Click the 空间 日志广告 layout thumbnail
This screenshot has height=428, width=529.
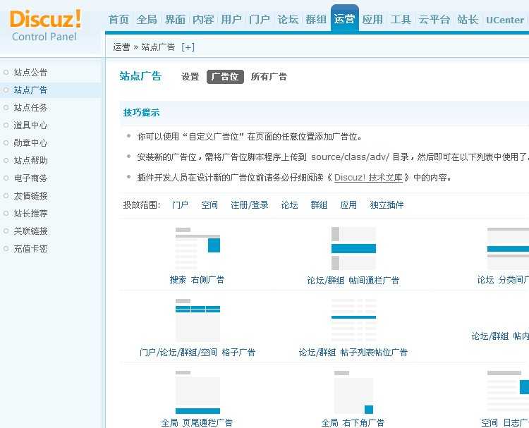(x=508, y=392)
